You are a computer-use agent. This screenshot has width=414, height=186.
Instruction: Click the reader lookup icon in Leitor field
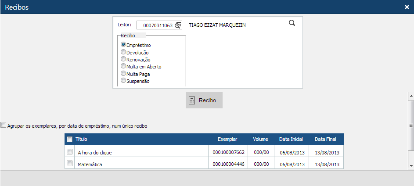178,25
